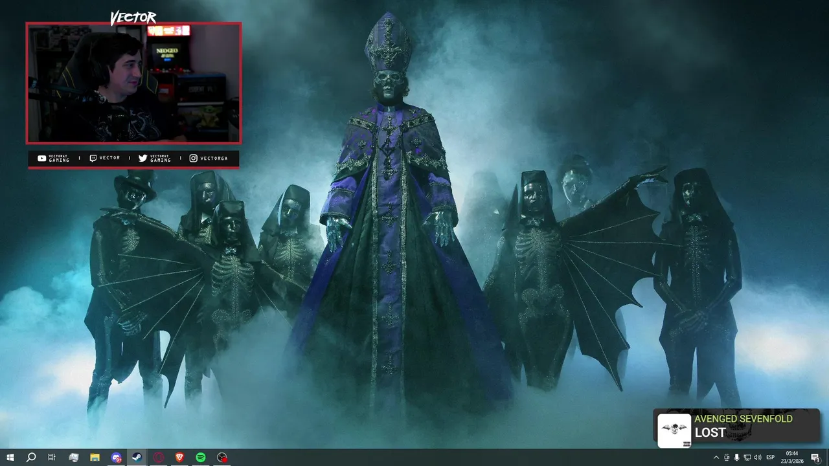This screenshot has height=466, width=829.
Task: Click the YouTube Vectorat Gaming label
Action: pyautogui.click(x=53, y=159)
